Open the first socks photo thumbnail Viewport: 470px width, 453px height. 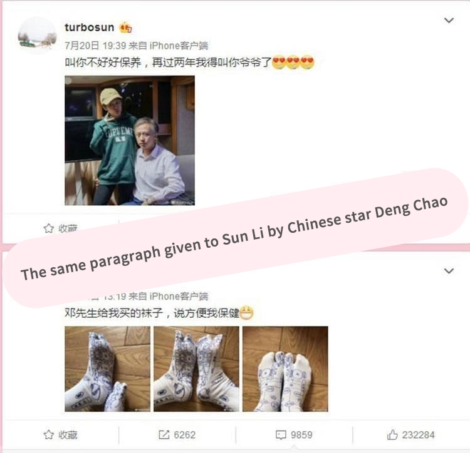point(107,369)
